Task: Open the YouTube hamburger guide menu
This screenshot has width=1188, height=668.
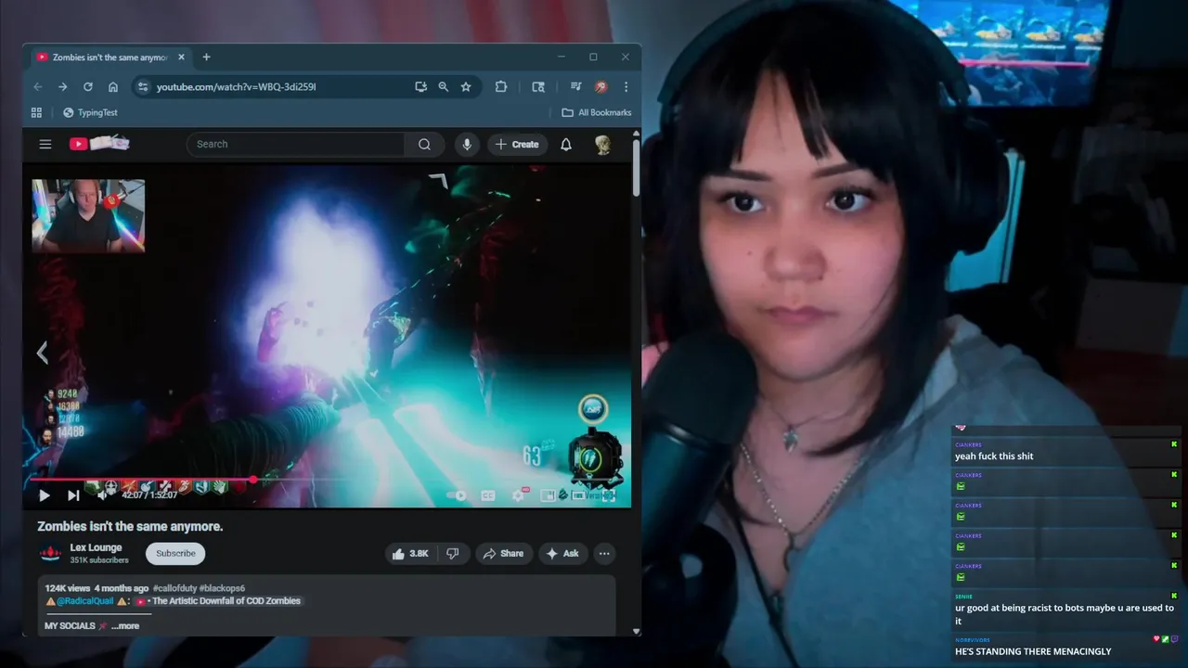Action: click(x=45, y=144)
